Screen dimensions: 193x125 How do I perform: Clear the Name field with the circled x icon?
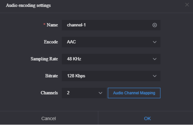click(155, 25)
